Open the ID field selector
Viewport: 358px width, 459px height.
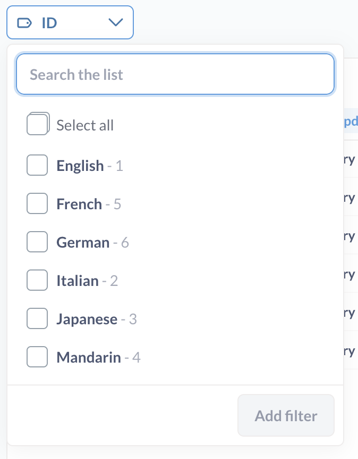(x=70, y=23)
